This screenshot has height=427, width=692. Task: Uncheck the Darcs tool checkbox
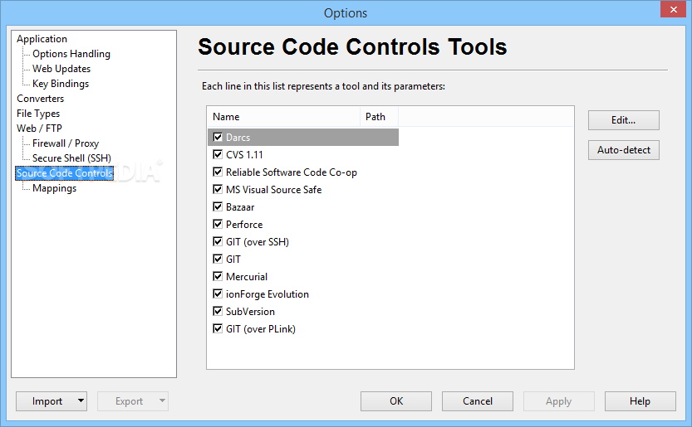click(218, 138)
